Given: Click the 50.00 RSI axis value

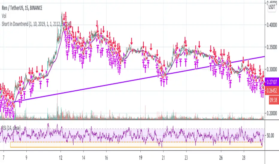Looking at the screenshot, I should (x=270, y=136).
